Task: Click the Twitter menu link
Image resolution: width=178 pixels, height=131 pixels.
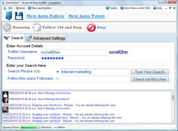Action: click(x=113, y=8)
